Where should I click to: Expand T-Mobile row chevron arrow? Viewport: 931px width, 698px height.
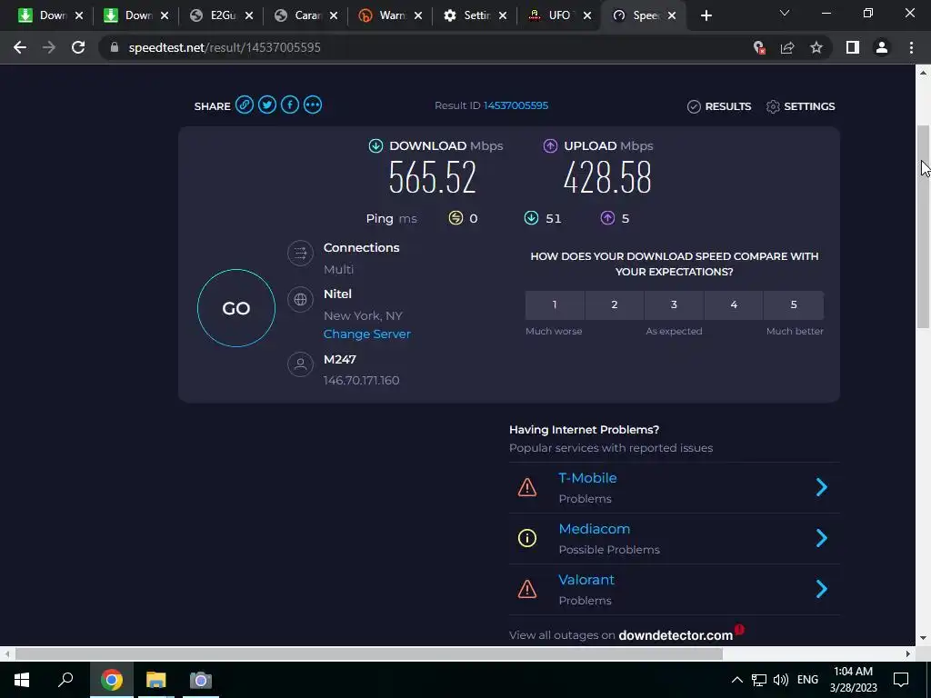click(x=822, y=487)
